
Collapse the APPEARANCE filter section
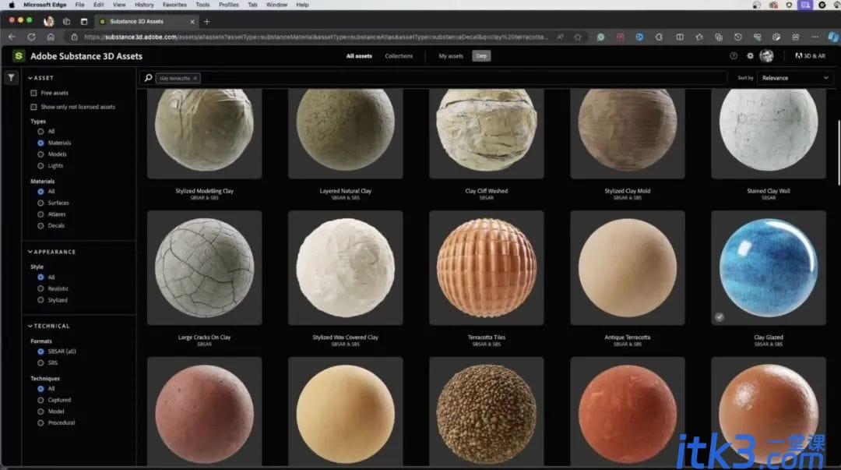pyautogui.click(x=51, y=252)
